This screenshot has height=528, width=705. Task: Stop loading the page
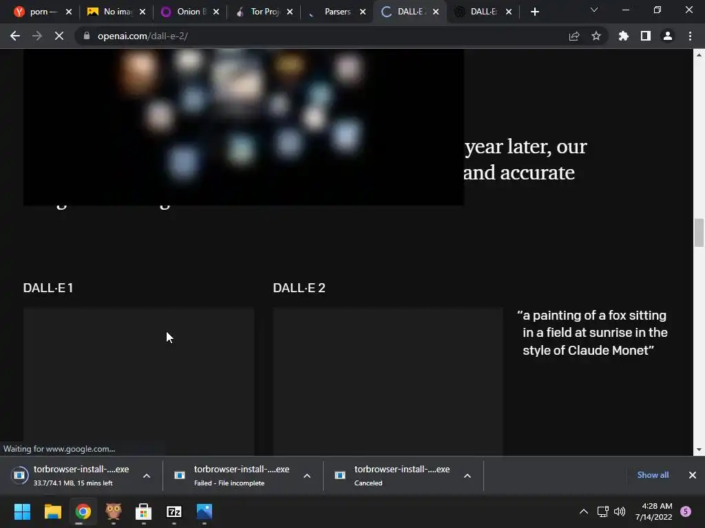(59, 36)
